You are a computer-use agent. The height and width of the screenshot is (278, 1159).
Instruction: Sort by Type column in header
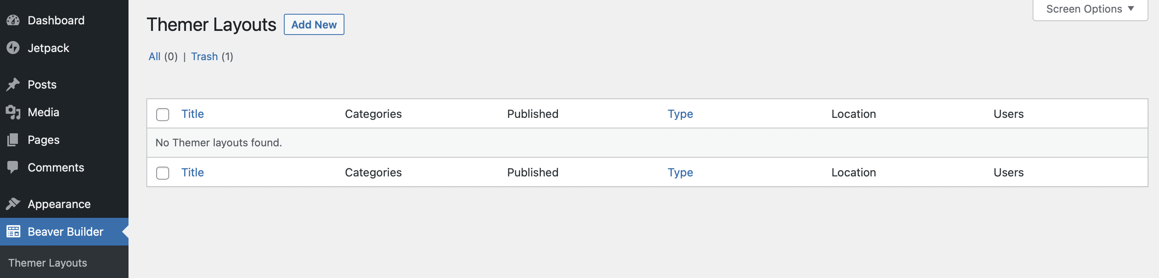click(x=680, y=114)
